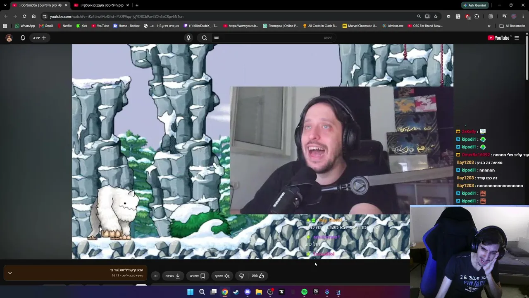Open the Chrome apps grid icon
The image size is (529, 298).
[5, 26]
